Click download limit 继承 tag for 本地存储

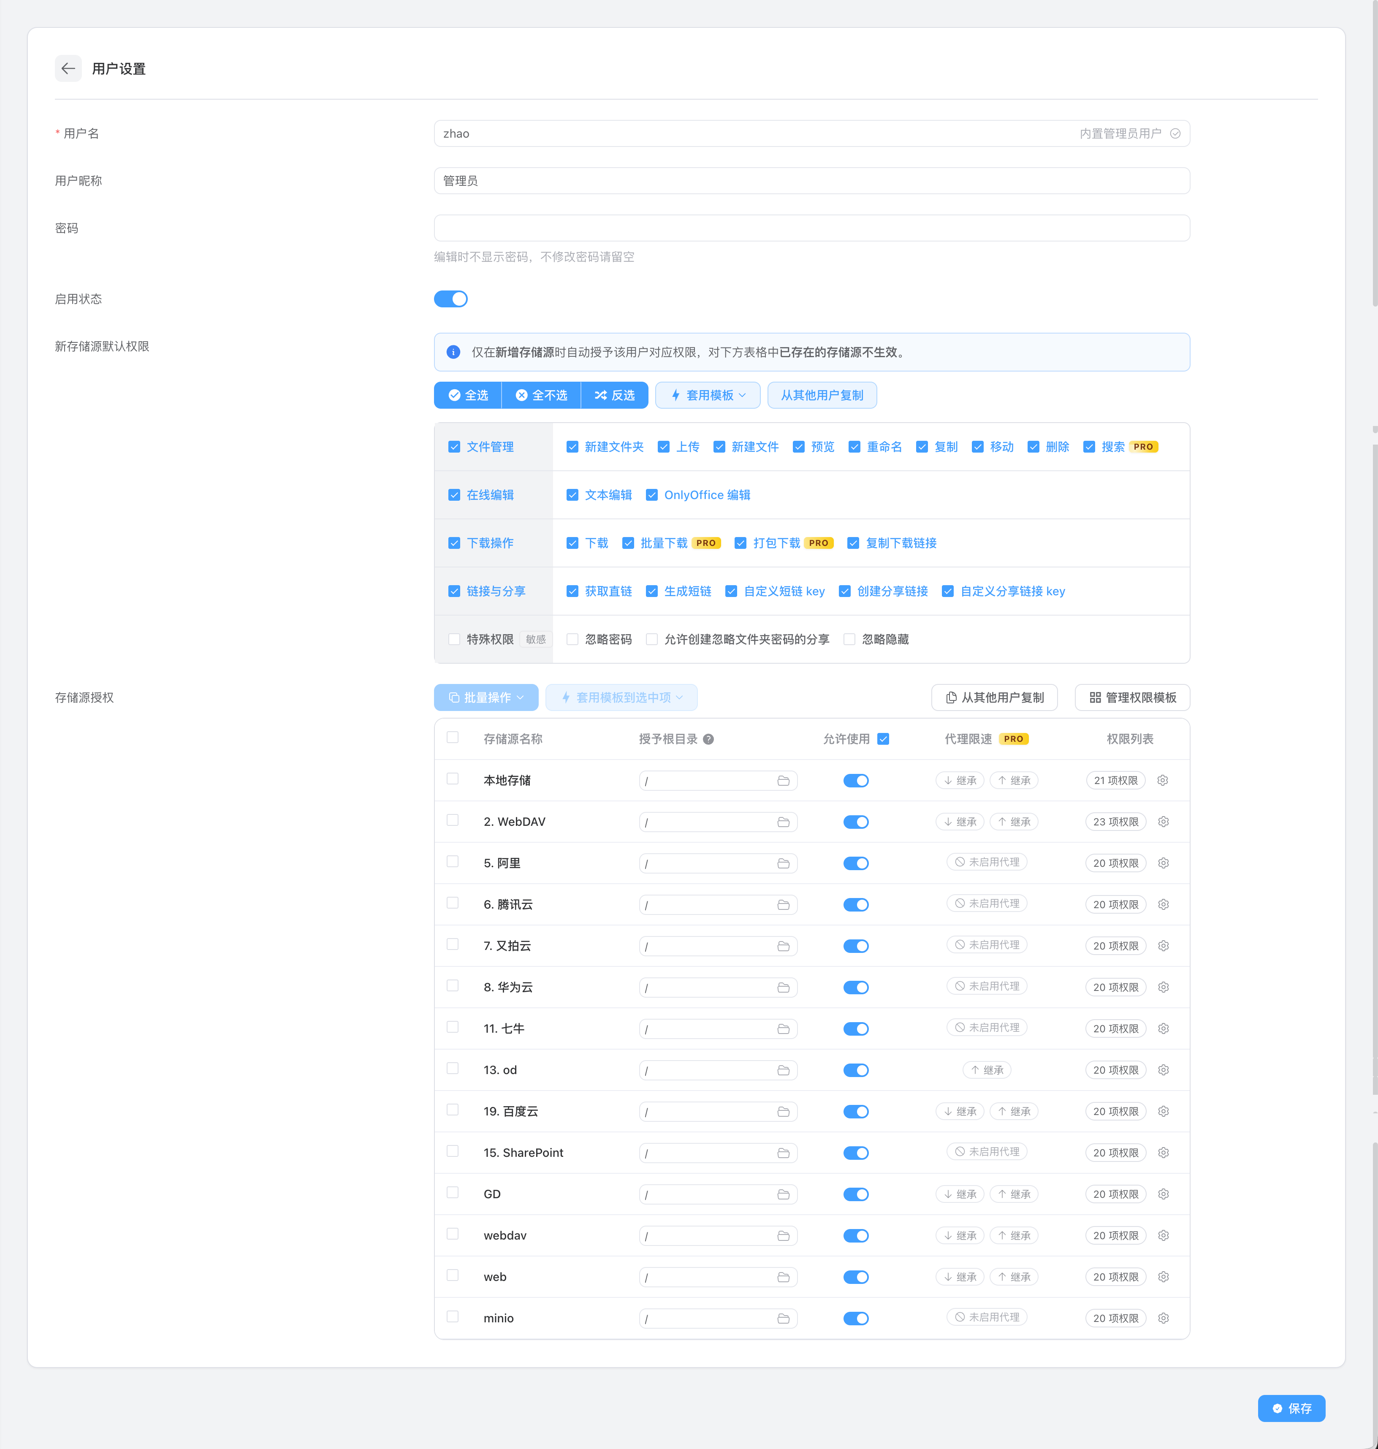959,780
